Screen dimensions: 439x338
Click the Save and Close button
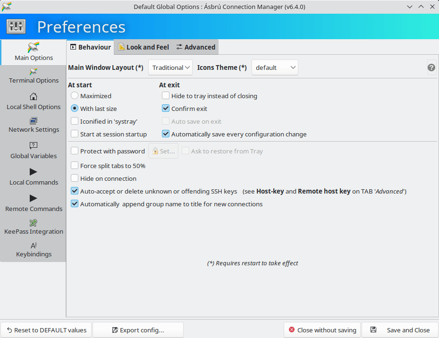400,330
